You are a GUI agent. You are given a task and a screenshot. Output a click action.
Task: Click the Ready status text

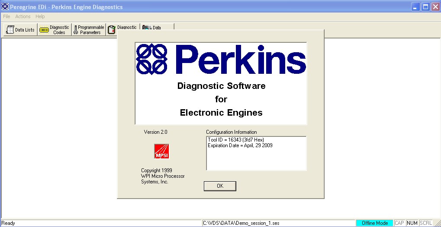point(8,224)
